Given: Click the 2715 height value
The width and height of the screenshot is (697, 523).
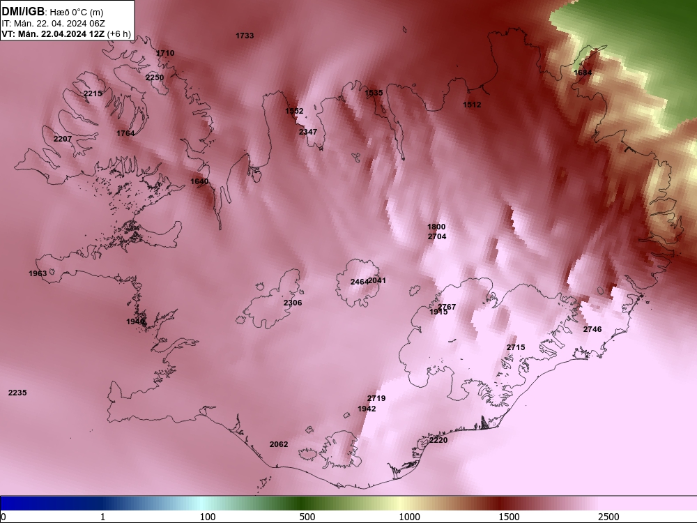Looking at the screenshot, I should tap(516, 347).
